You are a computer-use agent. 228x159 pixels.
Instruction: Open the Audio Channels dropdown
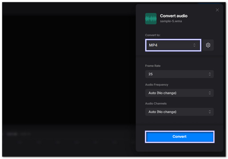tap(179, 112)
